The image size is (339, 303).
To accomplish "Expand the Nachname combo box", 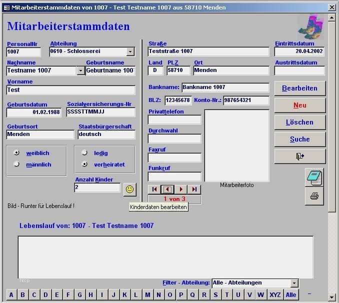I will tap(80, 71).
